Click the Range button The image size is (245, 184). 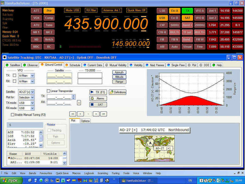(119, 82)
